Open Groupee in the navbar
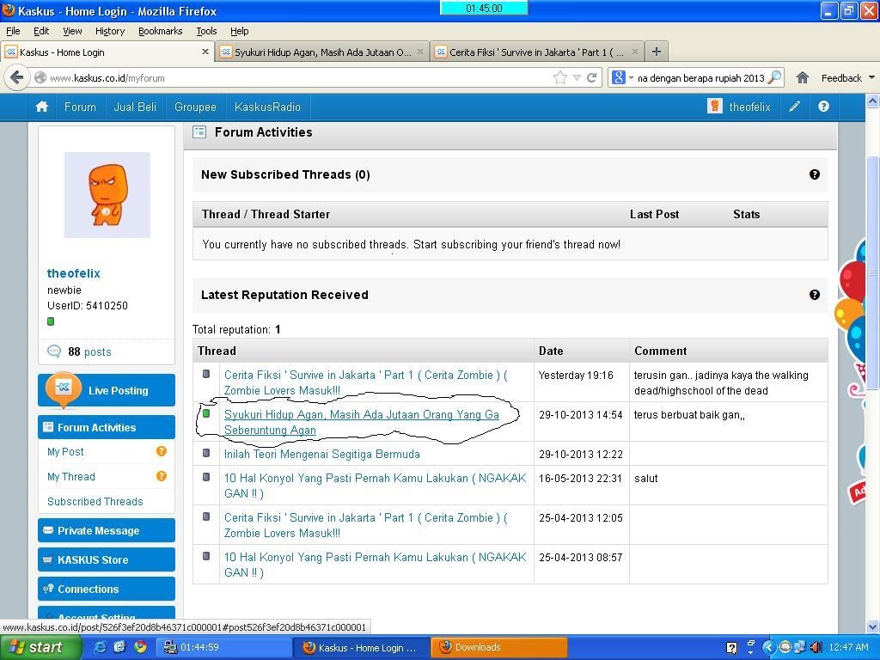880x660 pixels. click(x=195, y=107)
